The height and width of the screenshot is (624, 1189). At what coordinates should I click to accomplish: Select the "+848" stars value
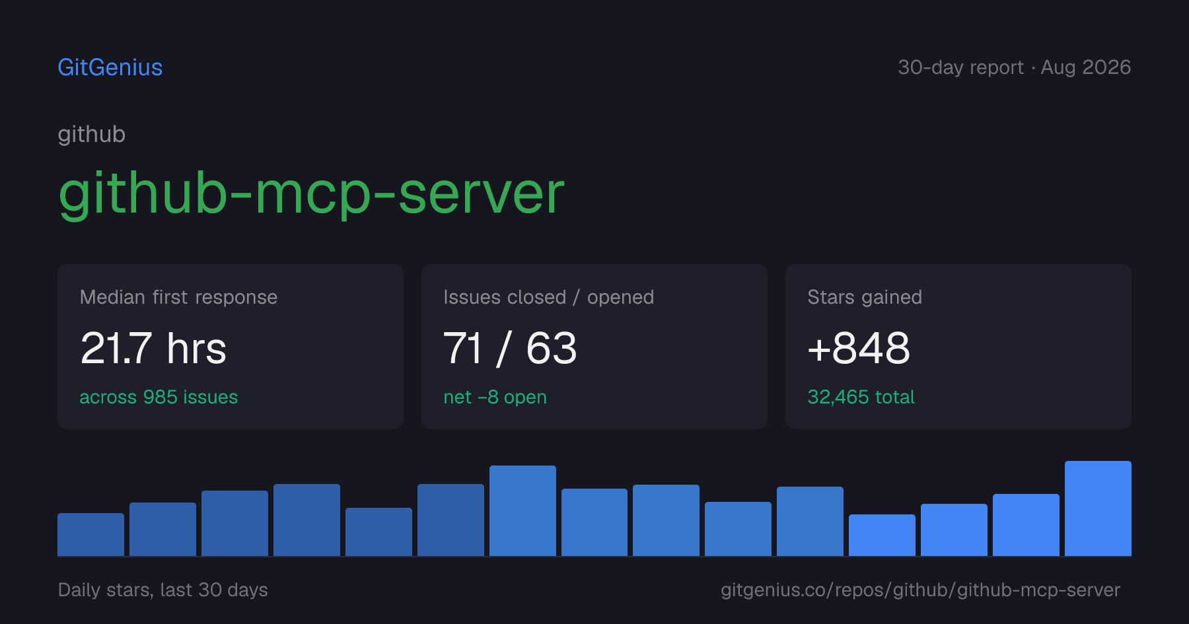(859, 348)
